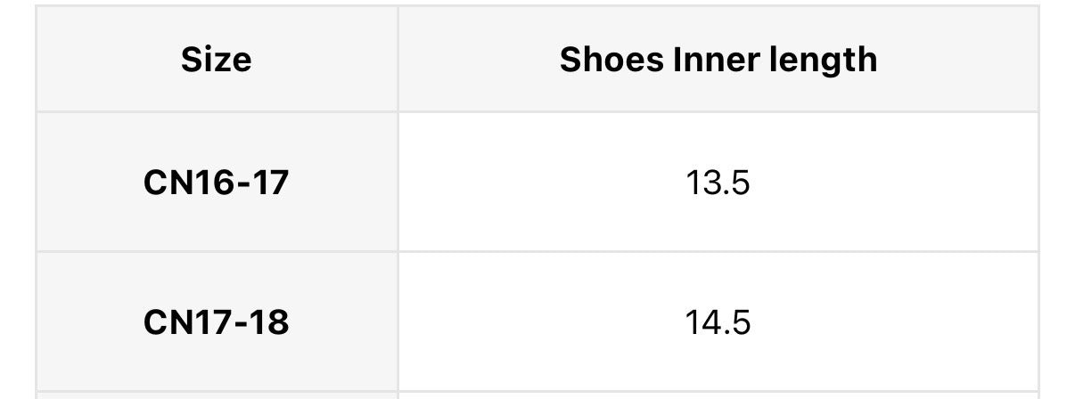This screenshot has height=399, width=1075.
Task: Click border line below the Size header
Action: point(216,112)
